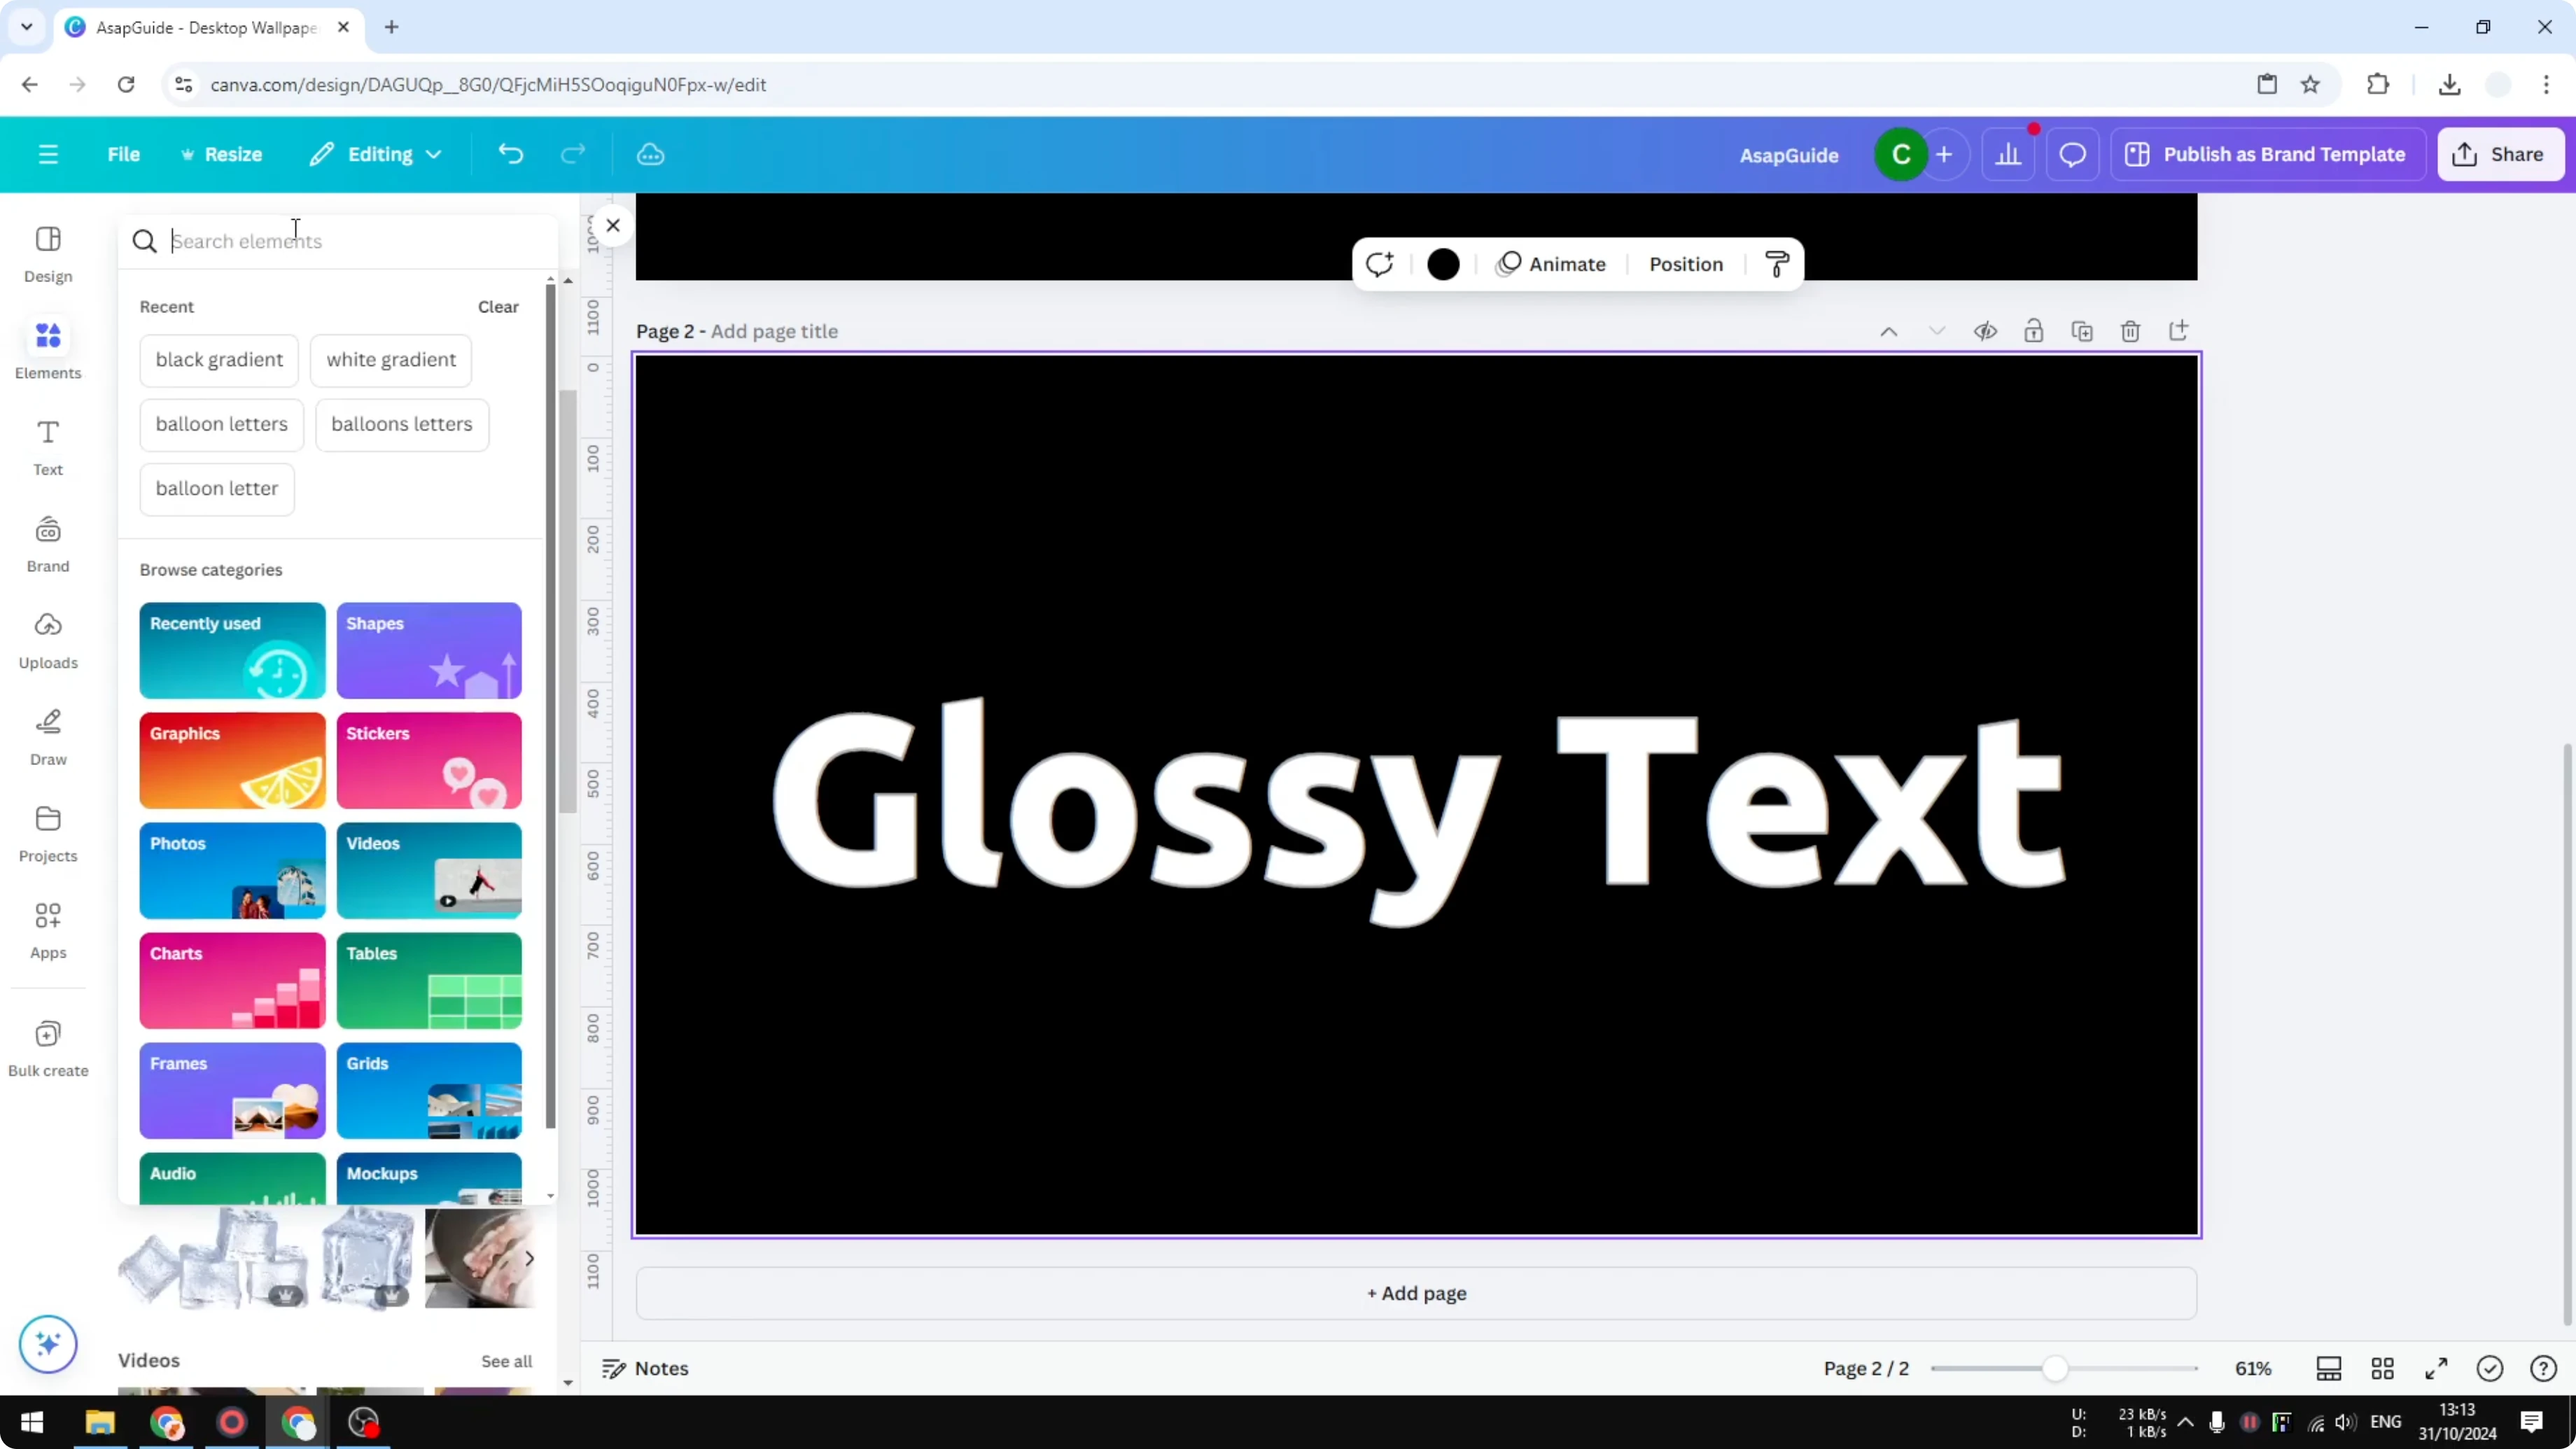The width and height of the screenshot is (2576, 1449).
Task: Move page down with chevron arrow
Action: 1936,330
